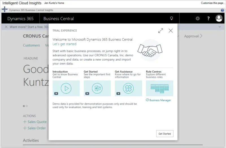Click the HEADLINE label
The width and height of the screenshot is (226, 148).
31,58
